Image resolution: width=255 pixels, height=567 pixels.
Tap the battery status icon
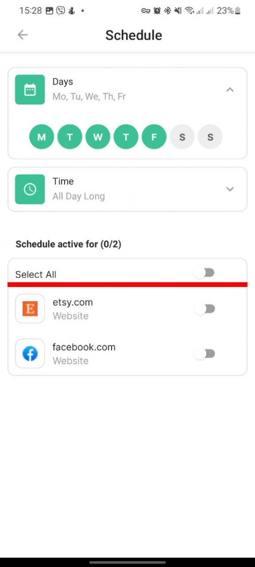coord(237,11)
